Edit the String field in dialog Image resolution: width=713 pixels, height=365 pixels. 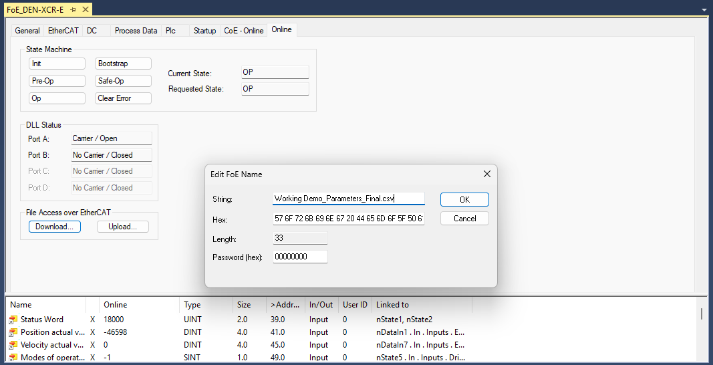(349, 199)
